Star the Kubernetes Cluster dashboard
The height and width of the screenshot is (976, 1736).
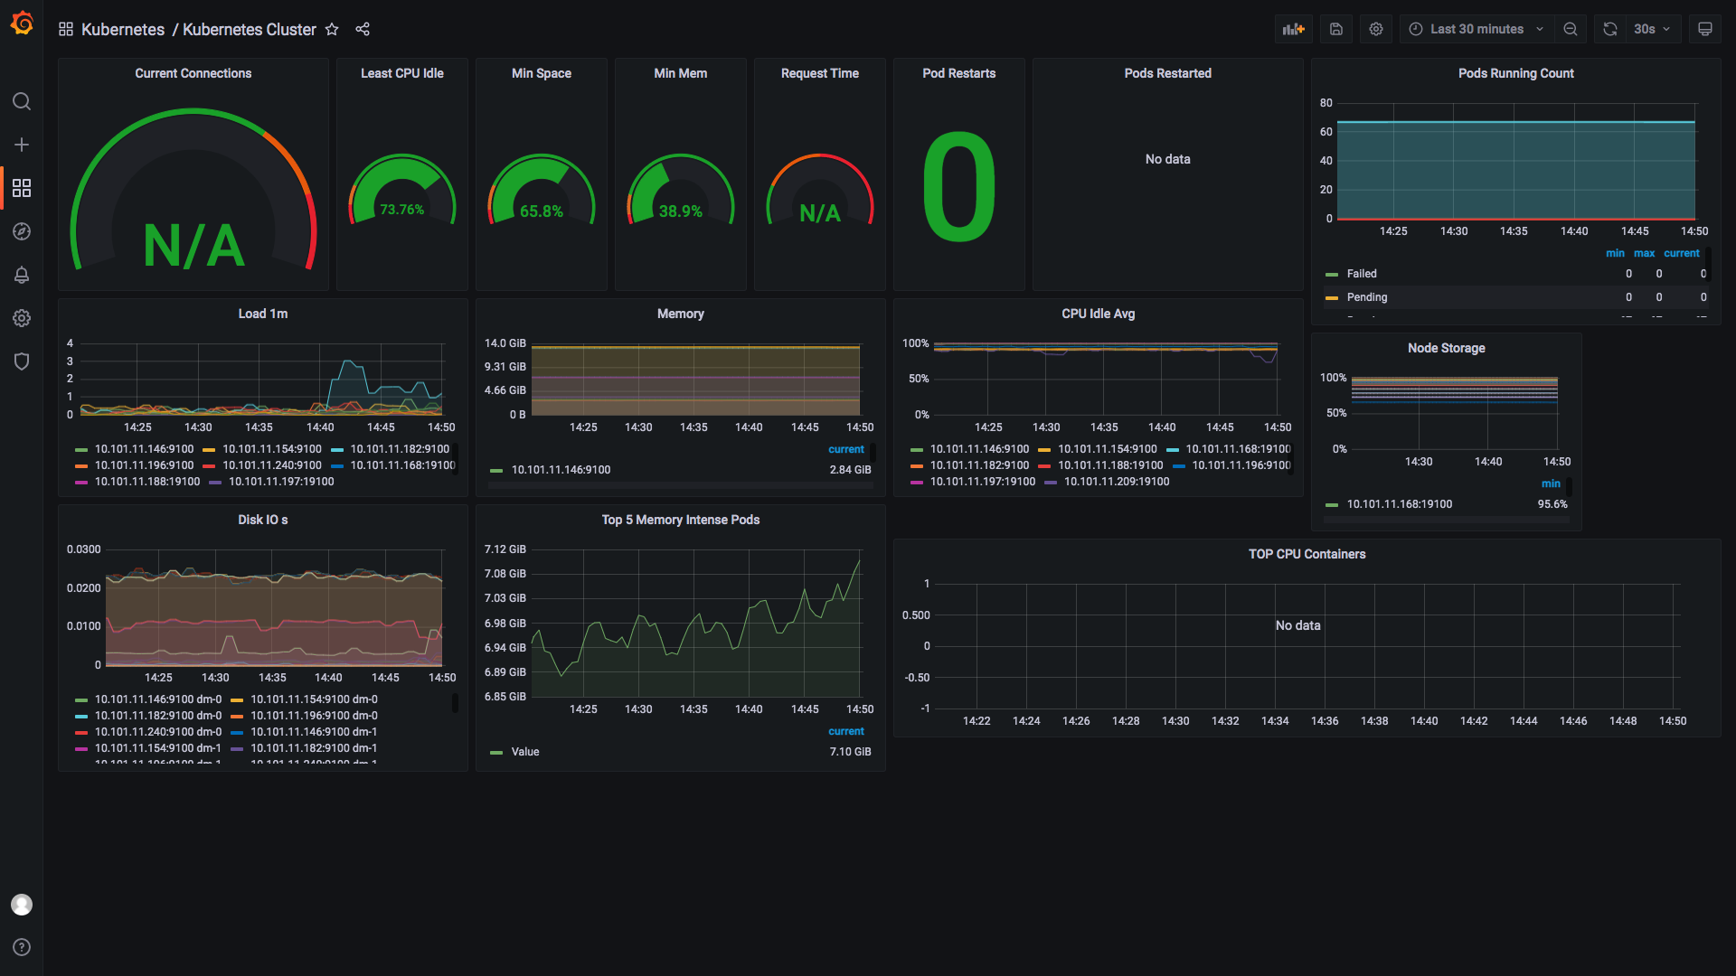[332, 29]
